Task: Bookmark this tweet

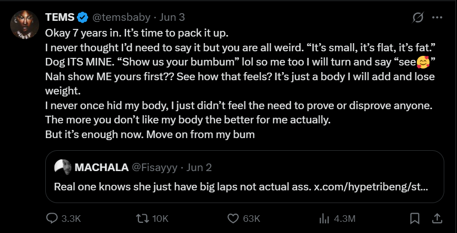Action: (415, 219)
